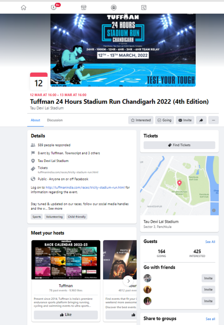Click the share arrow button
Screen dimensions: 224x325
pyautogui.click(x=201, y=120)
